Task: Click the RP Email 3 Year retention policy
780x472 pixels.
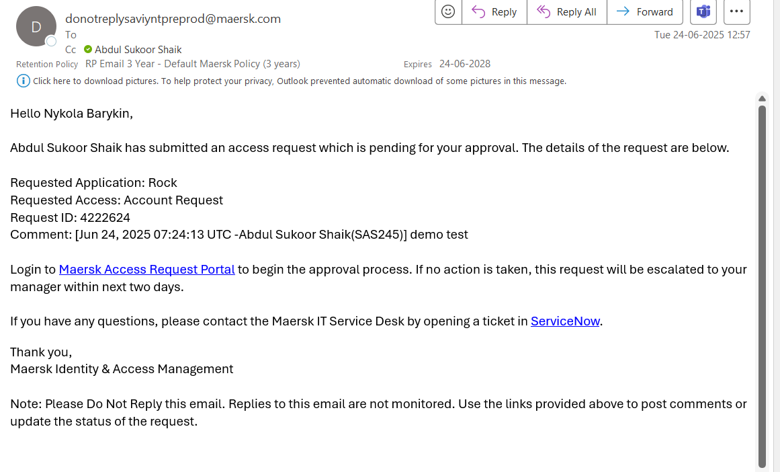Action: click(x=192, y=64)
